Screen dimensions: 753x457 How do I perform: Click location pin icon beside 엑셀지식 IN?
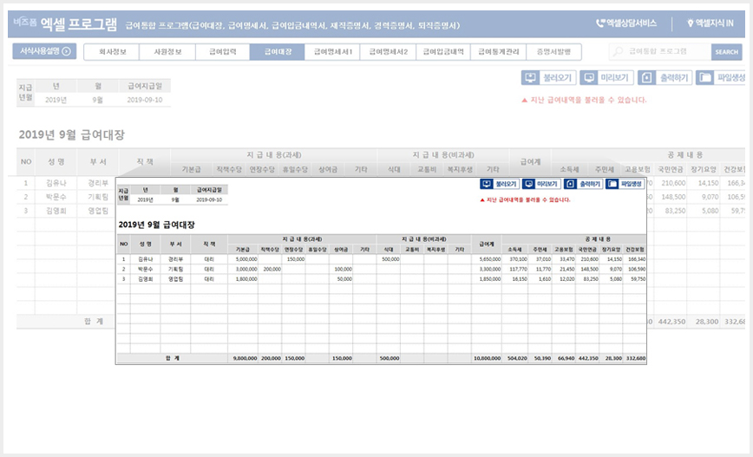click(x=691, y=23)
